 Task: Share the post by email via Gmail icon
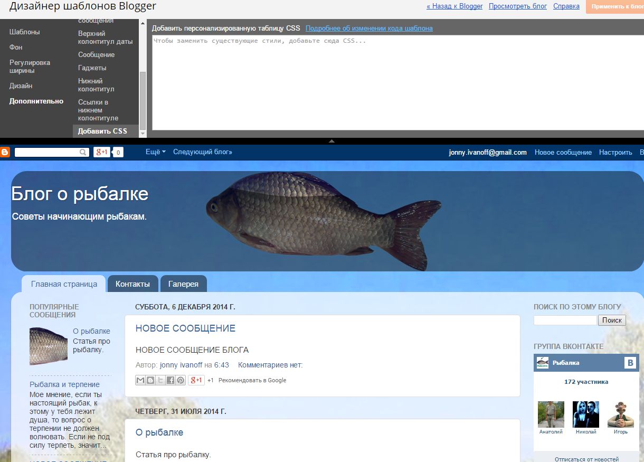pyautogui.click(x=140, y=380)
